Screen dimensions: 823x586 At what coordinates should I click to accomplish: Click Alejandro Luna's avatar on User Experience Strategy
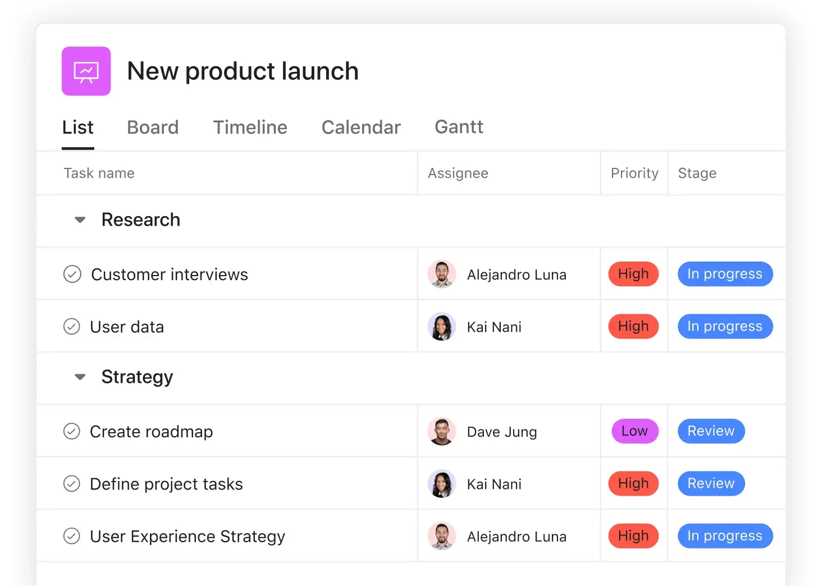point(442,536)
